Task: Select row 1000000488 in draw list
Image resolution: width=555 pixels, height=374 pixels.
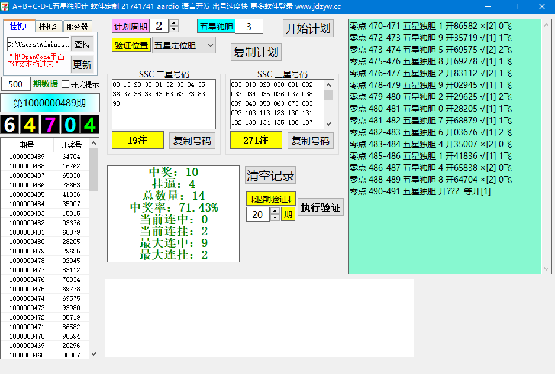Action: (45, 166)
